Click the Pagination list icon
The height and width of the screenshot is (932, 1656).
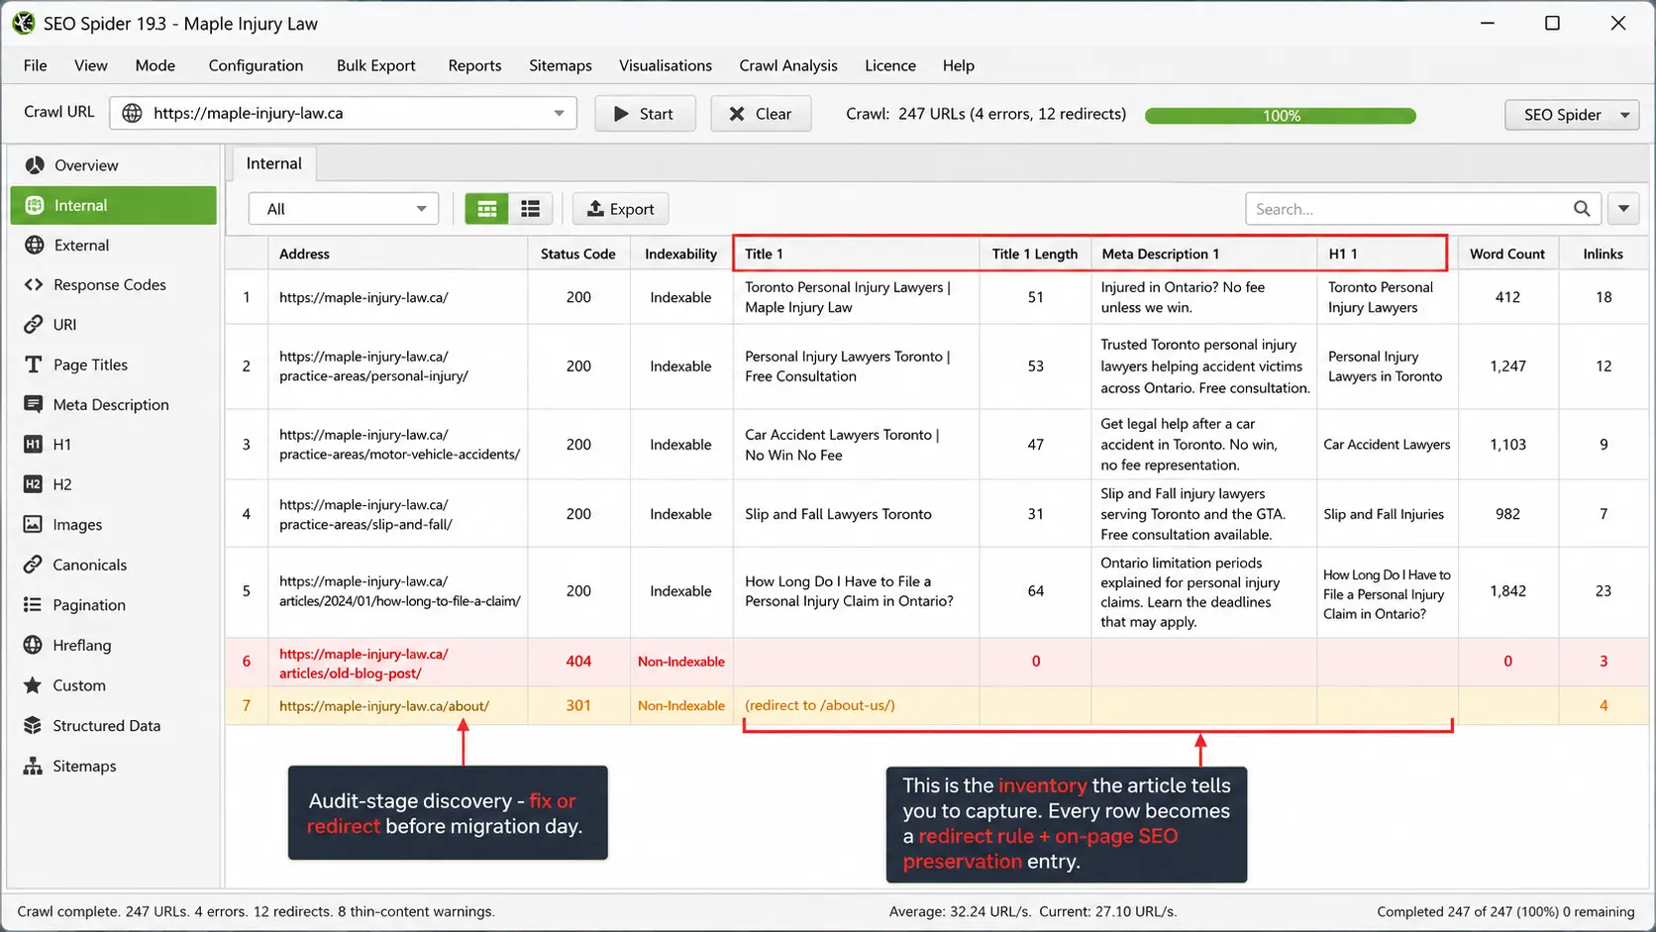[33, 604]
